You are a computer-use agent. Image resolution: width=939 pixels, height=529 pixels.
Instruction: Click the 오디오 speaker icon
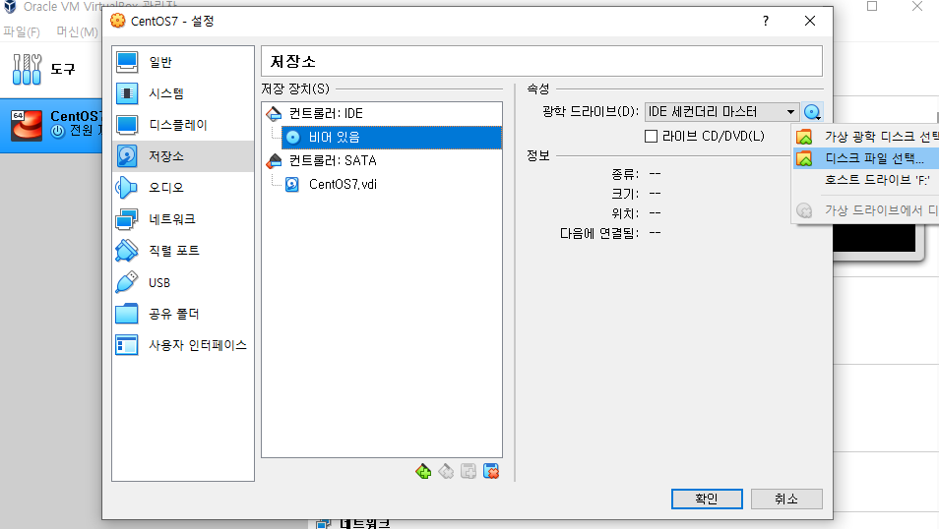click(x=126, y=188)
